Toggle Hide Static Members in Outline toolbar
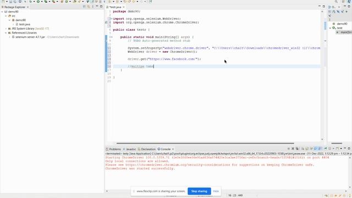Screen dimensions: 352x198 342,12
